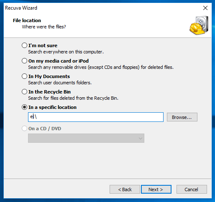The image size is (215, 202).
Task: Click the CD / DVD dropdown chevron arrow
Action: (x=141, y=139)
